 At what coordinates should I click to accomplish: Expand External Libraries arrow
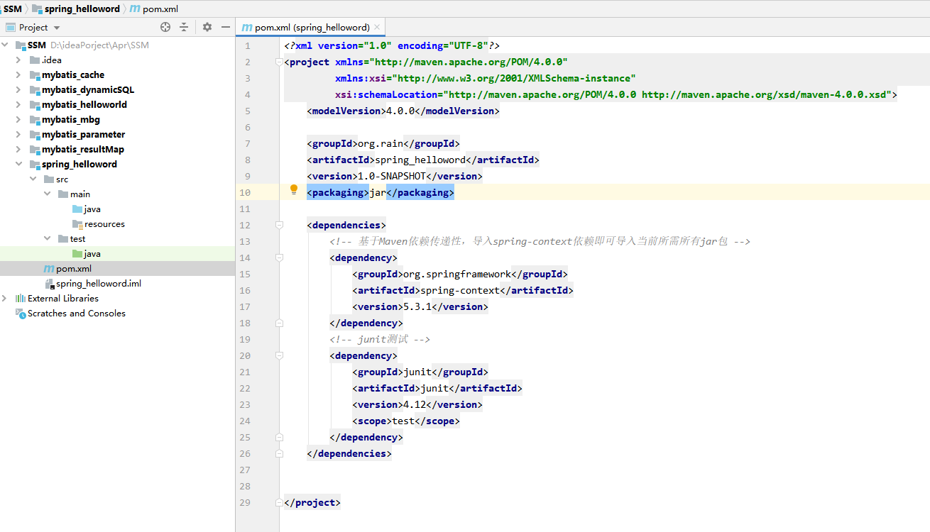(5, 299)
